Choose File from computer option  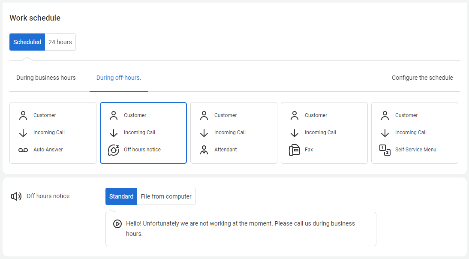166,196
